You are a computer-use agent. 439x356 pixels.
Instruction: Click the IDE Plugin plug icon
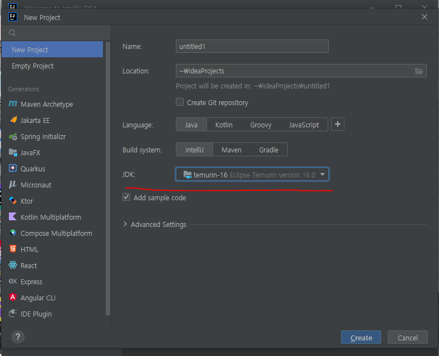click(x=13, y=314)
